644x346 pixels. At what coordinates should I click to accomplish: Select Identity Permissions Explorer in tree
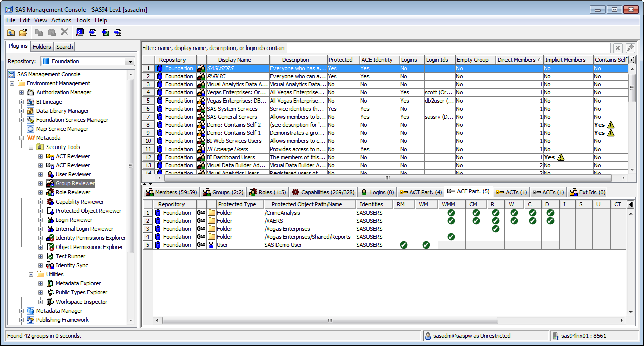tap(90, 238)
